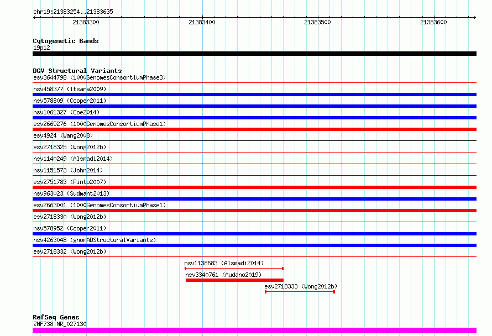The image size is (492, 336).
Task: Open nsv1138683 (Alsmadi2014) variant label
Action: coord(224,263)
